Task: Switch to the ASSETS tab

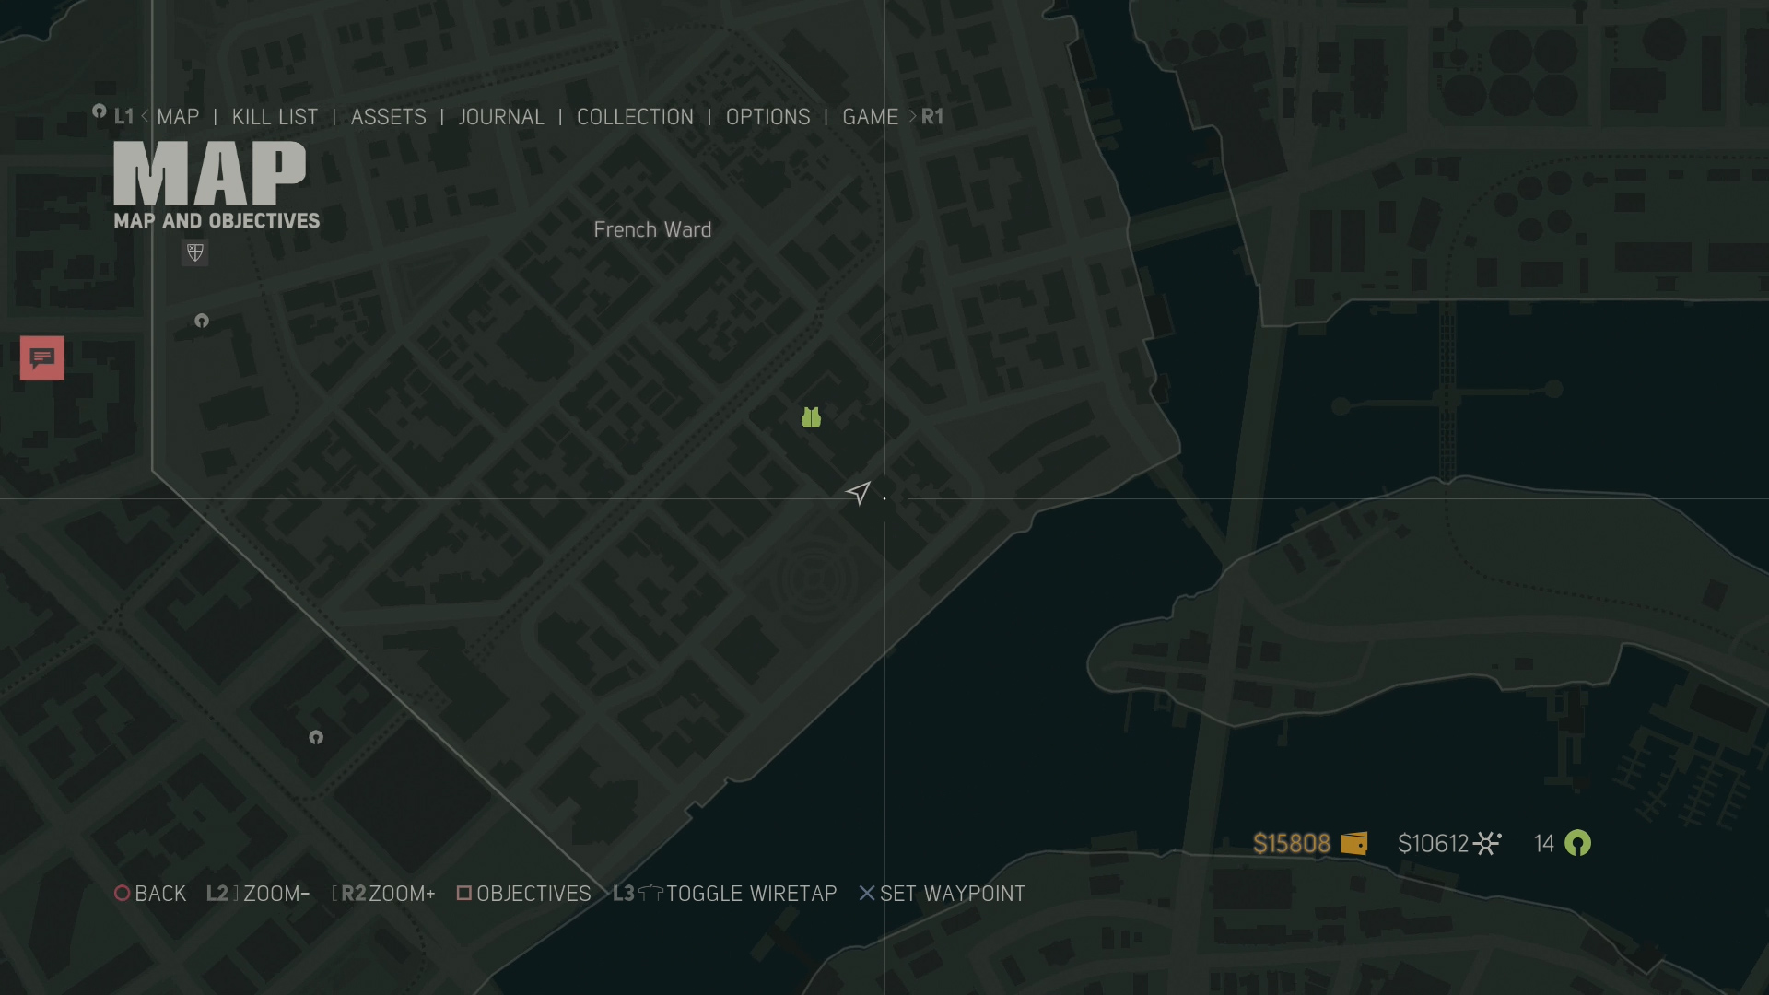Action: pyautogui.click(x=388, y=117)
